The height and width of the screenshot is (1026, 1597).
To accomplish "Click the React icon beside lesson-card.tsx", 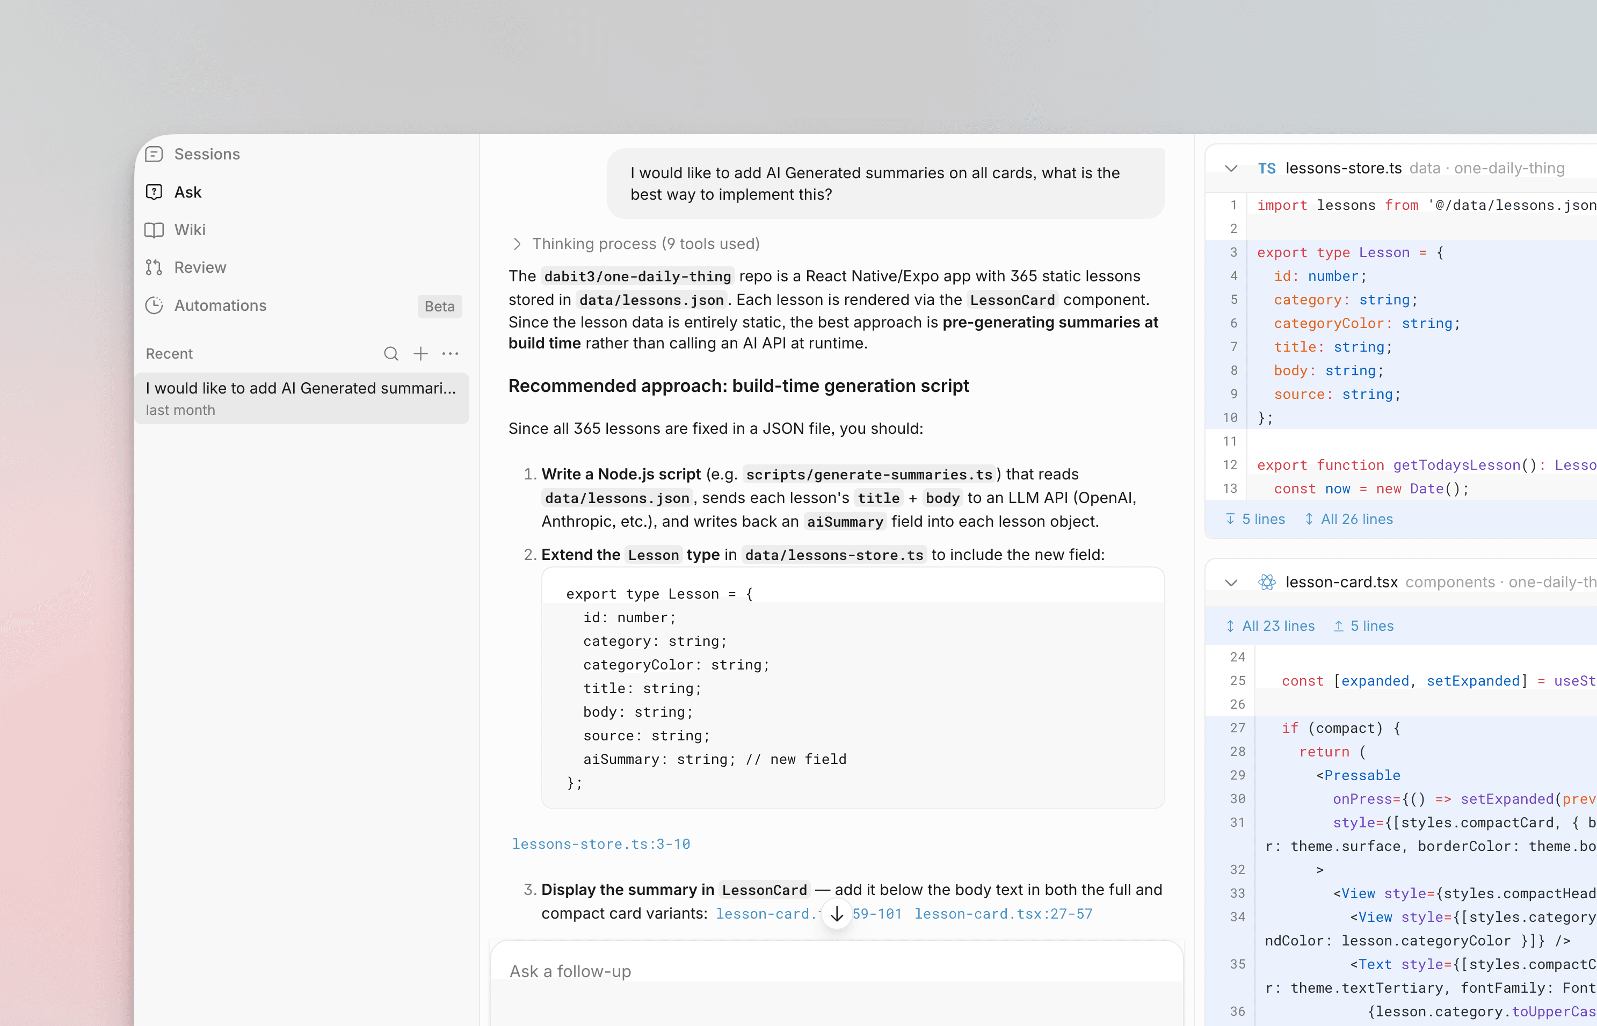I will (x=1267, y=583).
